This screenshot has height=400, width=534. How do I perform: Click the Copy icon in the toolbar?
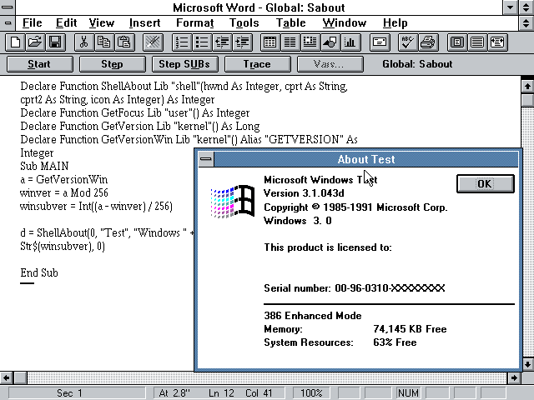pos(104,42)
